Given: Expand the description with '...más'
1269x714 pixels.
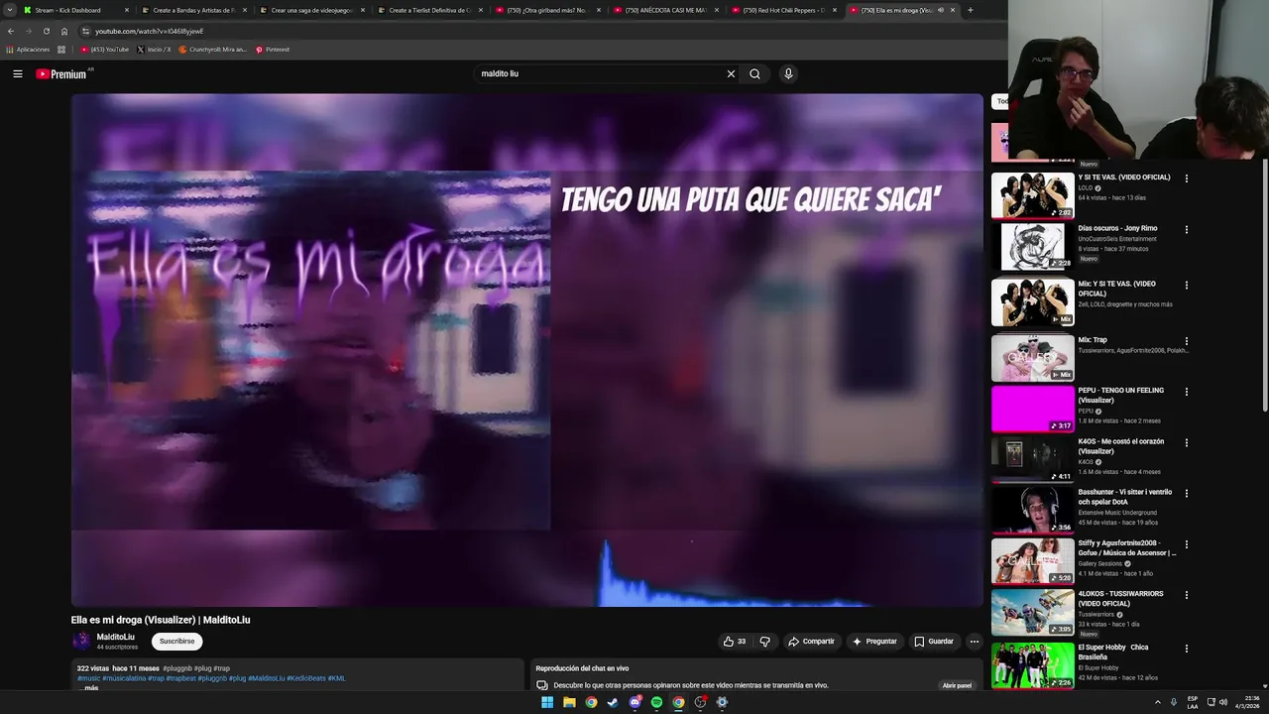Looking at the screenshot, I should coord(88,687).
